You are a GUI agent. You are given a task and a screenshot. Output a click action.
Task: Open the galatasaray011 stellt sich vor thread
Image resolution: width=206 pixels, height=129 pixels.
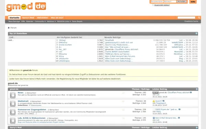tap(119, 43)
